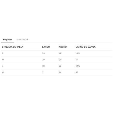Click sleeve length 17 for size M
This screenshot has width=113, height=113.
(77, 60)
